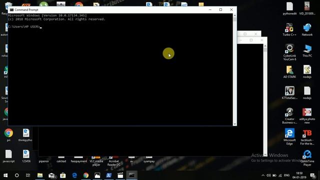Open the Chrome desktop shortcut at left
The height and width of the screenshot is (180, 320).
(x=8, y=134)
